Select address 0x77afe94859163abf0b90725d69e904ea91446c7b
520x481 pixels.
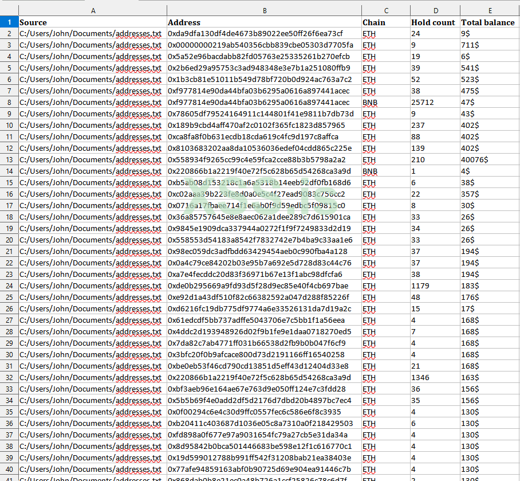(265, 469)
